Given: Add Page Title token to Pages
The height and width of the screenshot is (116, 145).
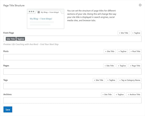Looking at the screenshot, I should click(135, 66).
